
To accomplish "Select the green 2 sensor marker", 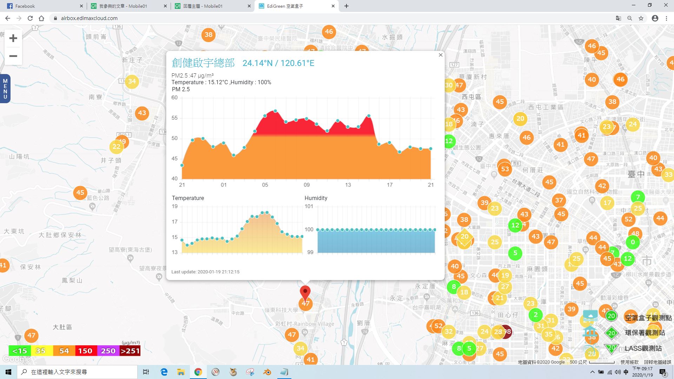I will tap(535, 315).
